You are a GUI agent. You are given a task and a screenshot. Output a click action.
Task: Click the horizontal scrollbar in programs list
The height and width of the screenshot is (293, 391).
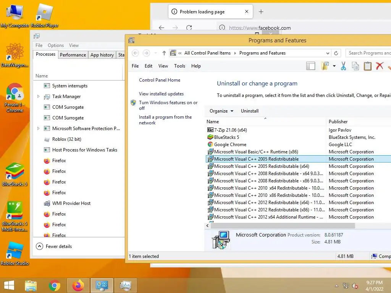point(283,226)
